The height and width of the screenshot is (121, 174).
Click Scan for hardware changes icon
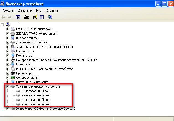pyautogui.click(x=50, y=17)
